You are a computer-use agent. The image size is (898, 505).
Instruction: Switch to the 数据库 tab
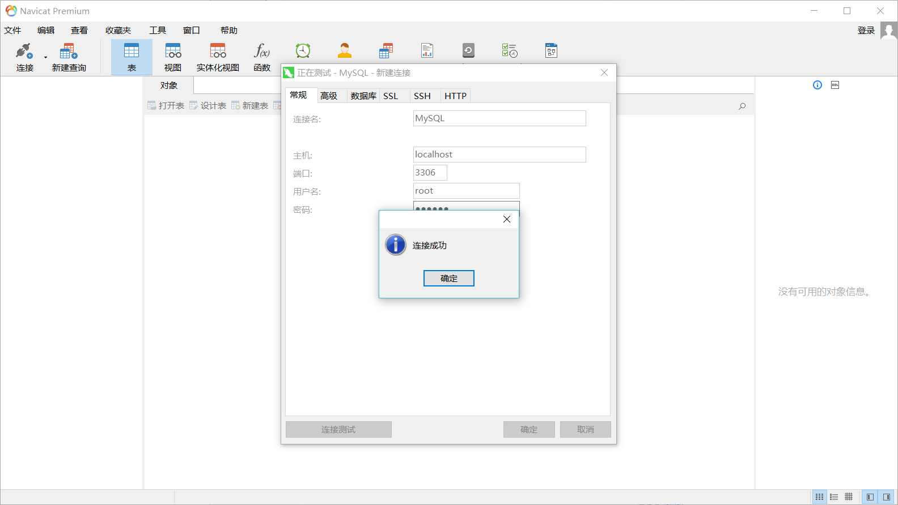[363, 96]
